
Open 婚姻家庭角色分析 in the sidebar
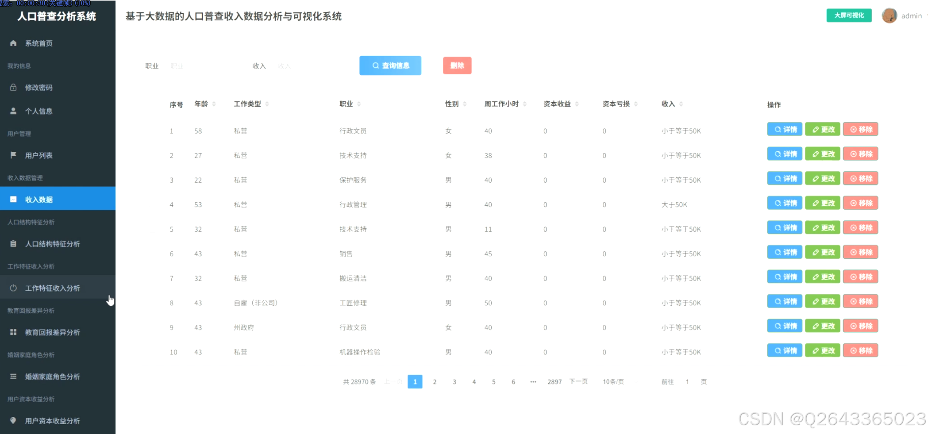(x=58, y=376)
